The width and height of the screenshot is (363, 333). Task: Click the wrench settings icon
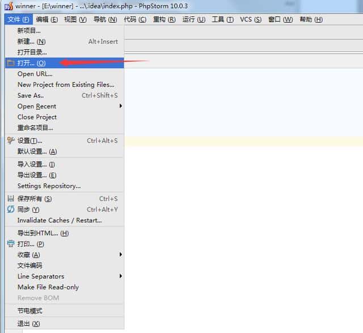[x=11, y=140]
